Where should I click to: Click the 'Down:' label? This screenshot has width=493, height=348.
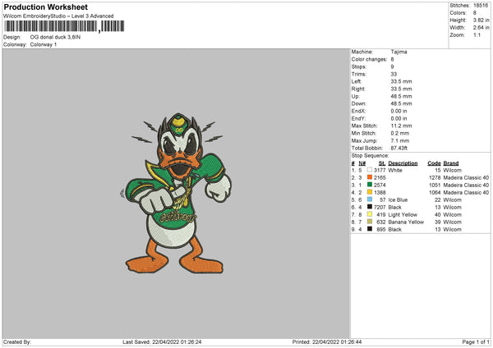(359, 103)
